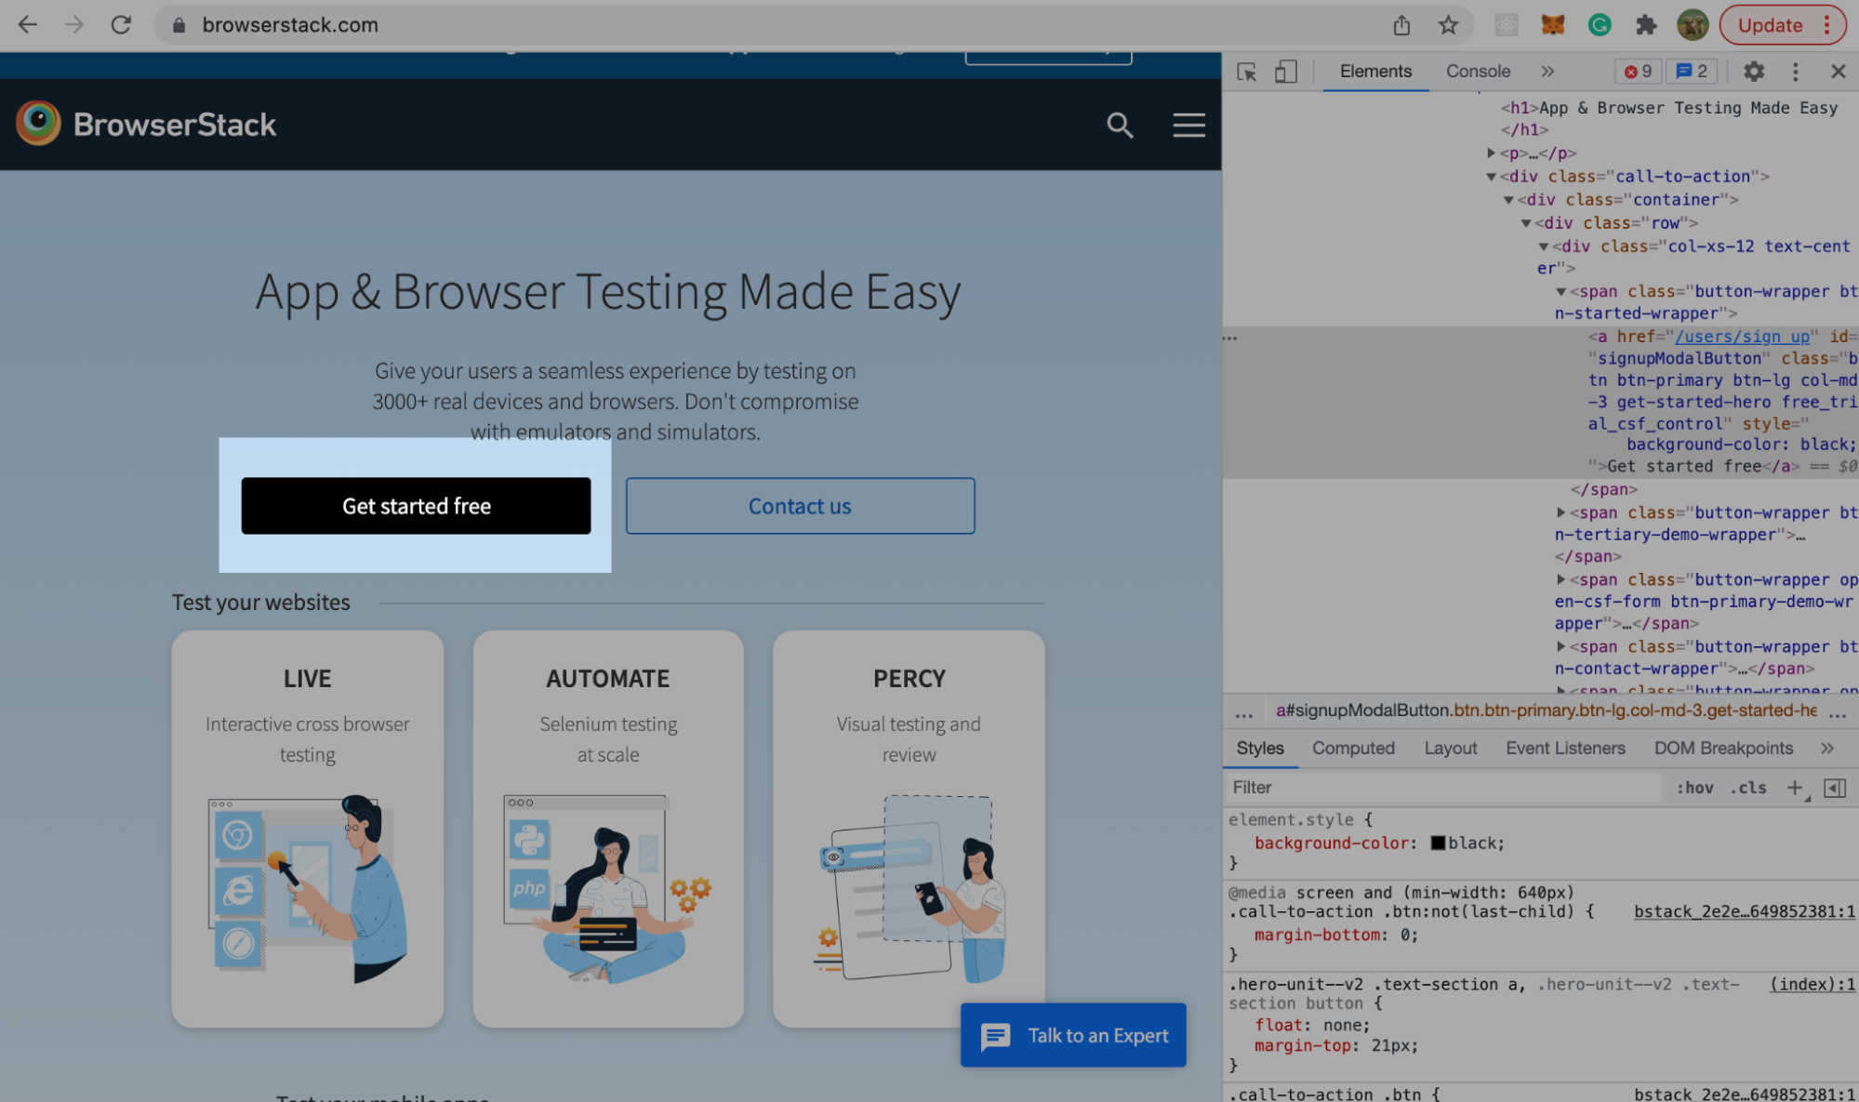This screenshot has height=1102, width=1859.
Task: Toggle the device toolbar icon
Action: click(1286, 72)
